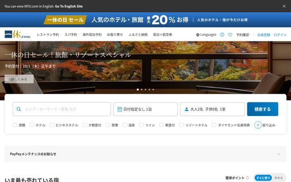Check the ダイヤモンド会員特典 checkbox
Image resolution: width=291 pixels, height=182 pixels.
(x=214, y=125)
